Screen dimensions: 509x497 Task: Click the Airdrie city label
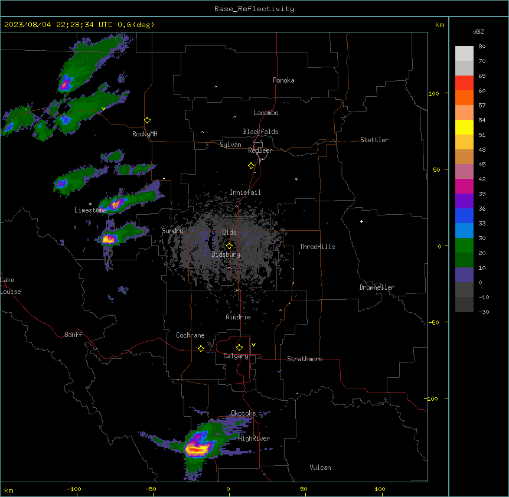coord(238,317)
